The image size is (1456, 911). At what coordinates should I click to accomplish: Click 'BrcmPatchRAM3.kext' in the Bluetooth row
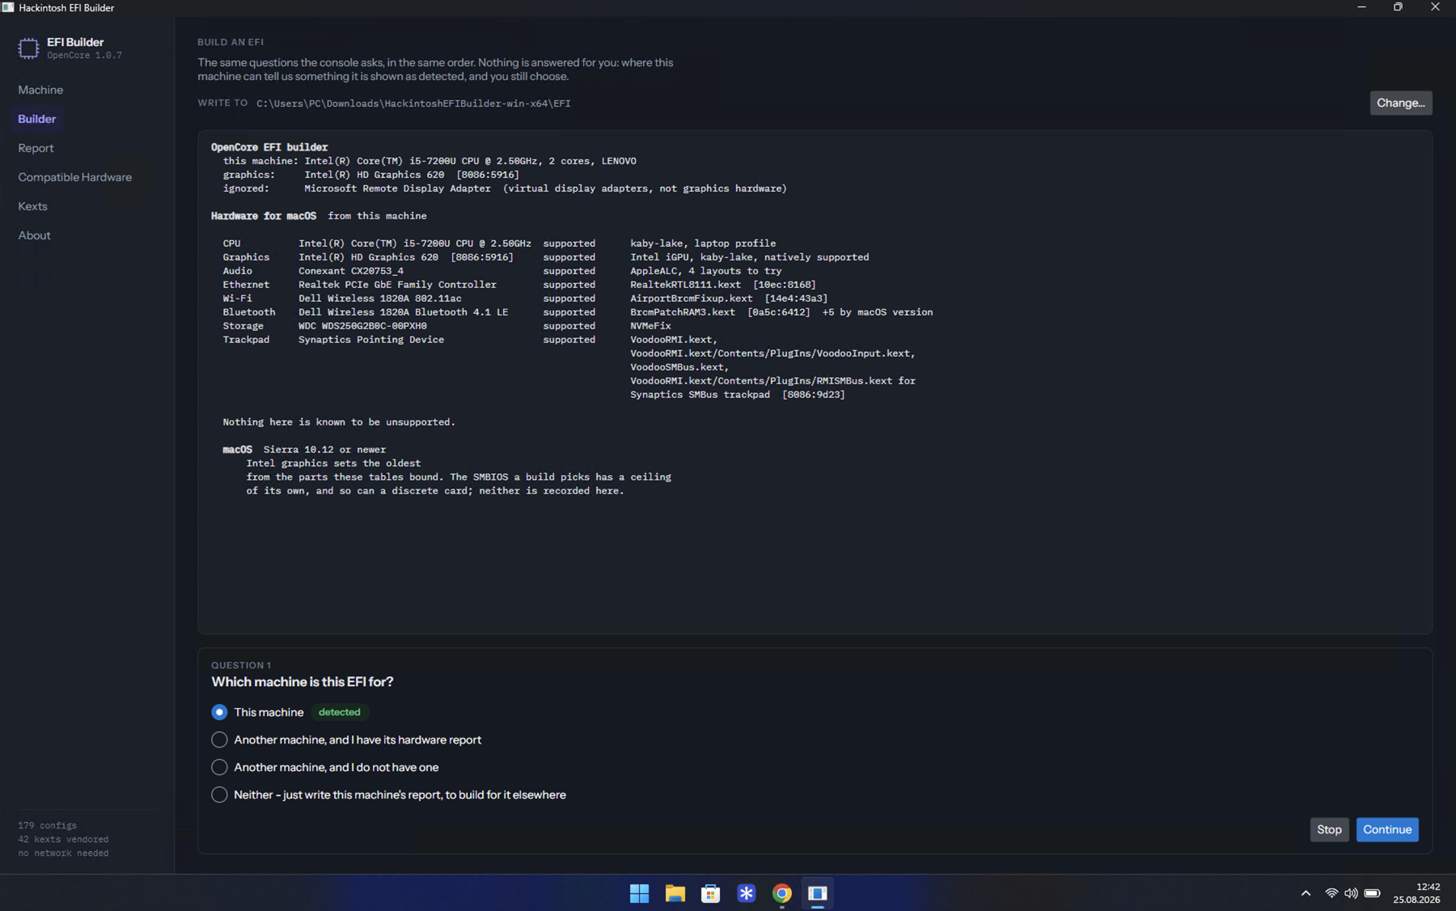tap(683, 312)
